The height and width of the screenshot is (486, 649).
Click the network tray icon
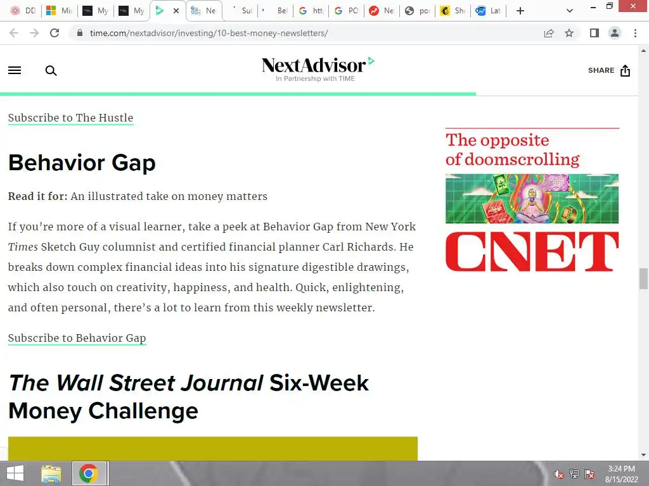click(x=574, y=474)
